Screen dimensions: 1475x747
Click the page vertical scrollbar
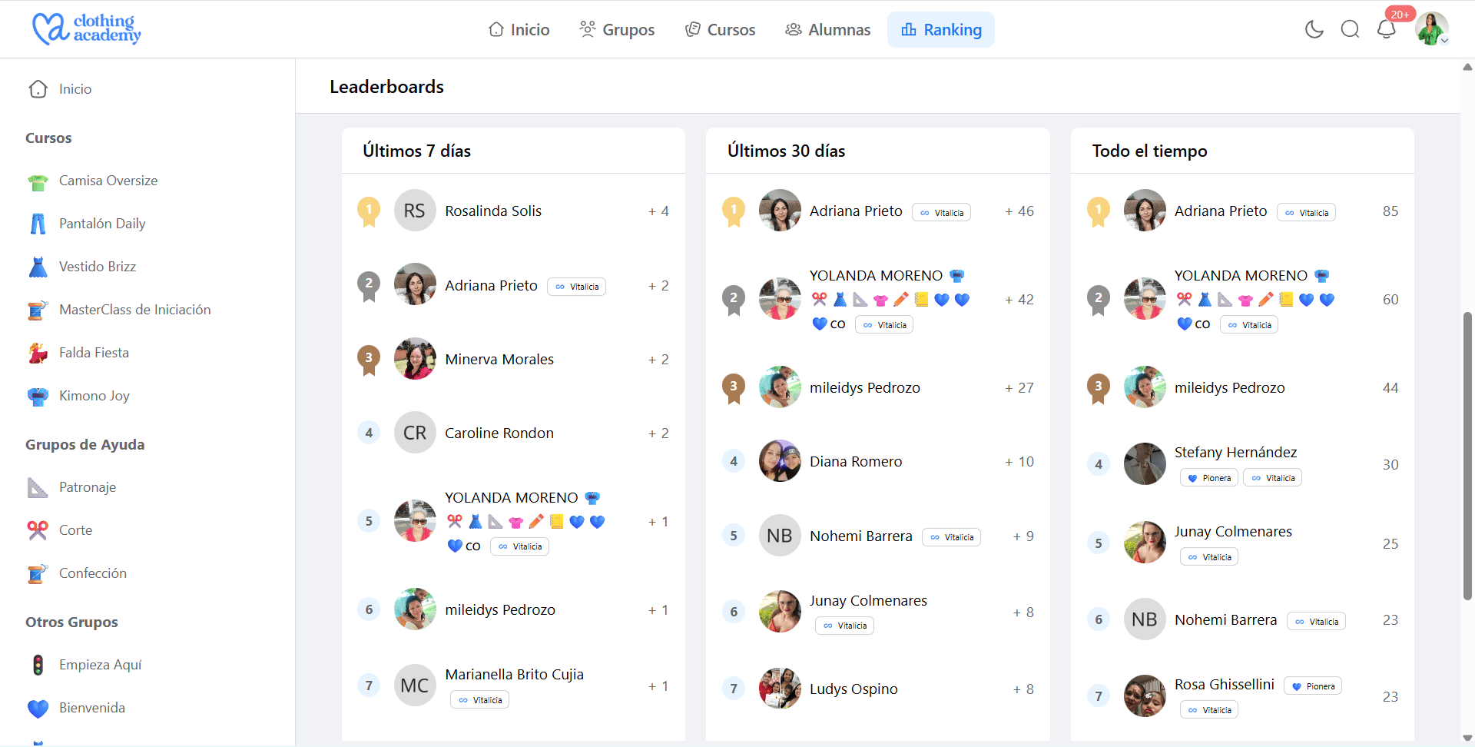1467,455
